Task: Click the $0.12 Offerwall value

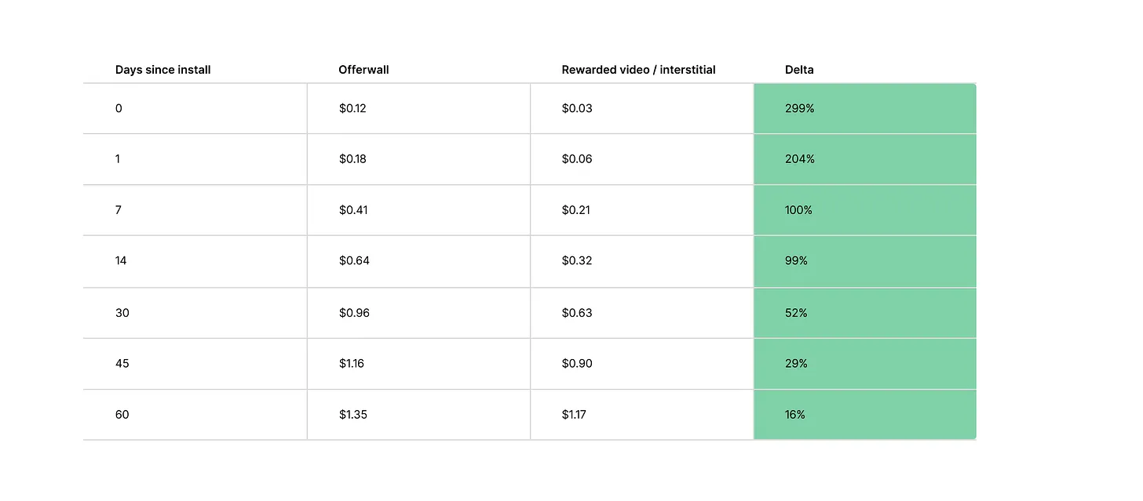Action: click(352, 108)
